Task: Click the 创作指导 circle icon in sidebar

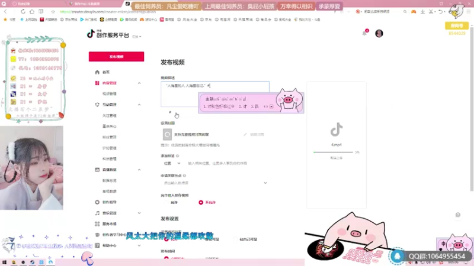Action: (x=97, y=202)
